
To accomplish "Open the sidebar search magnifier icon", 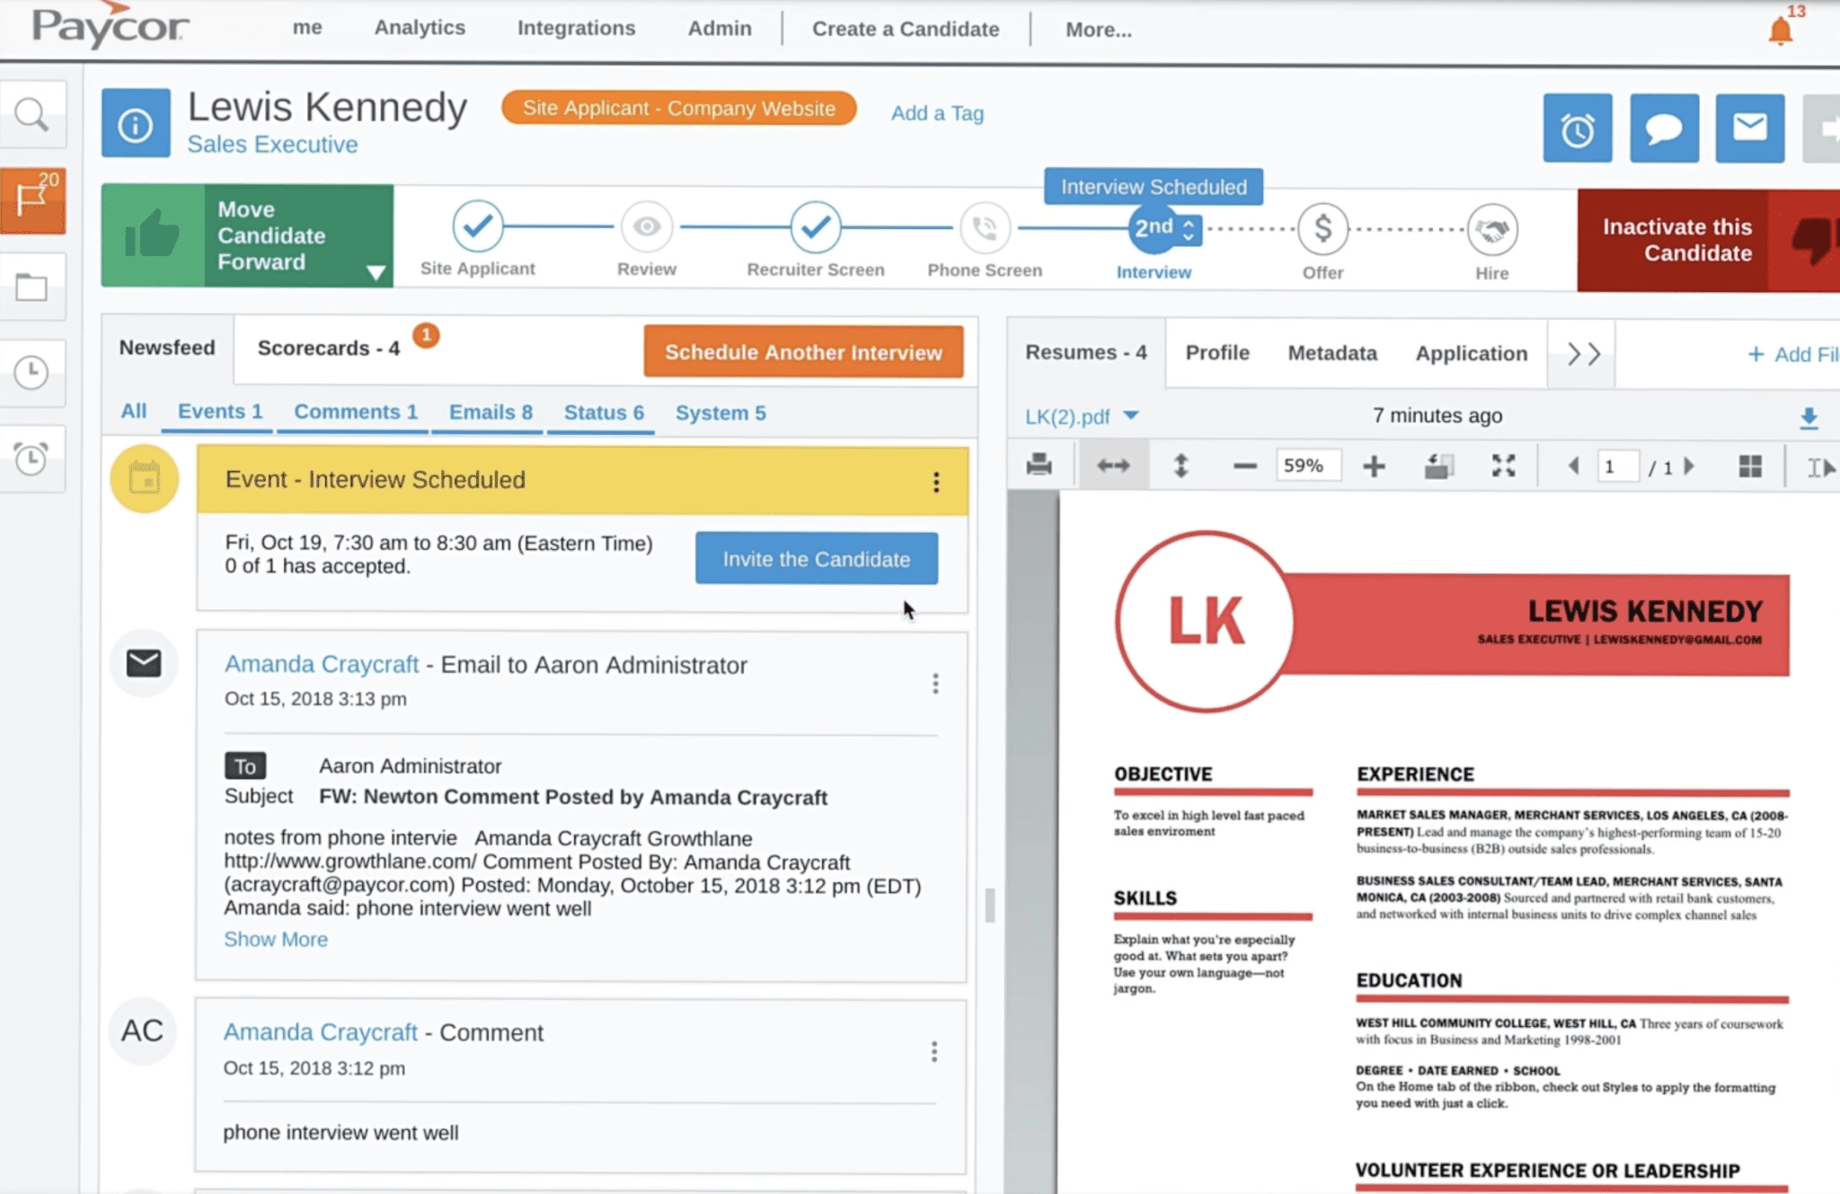I will coord(32,115).
